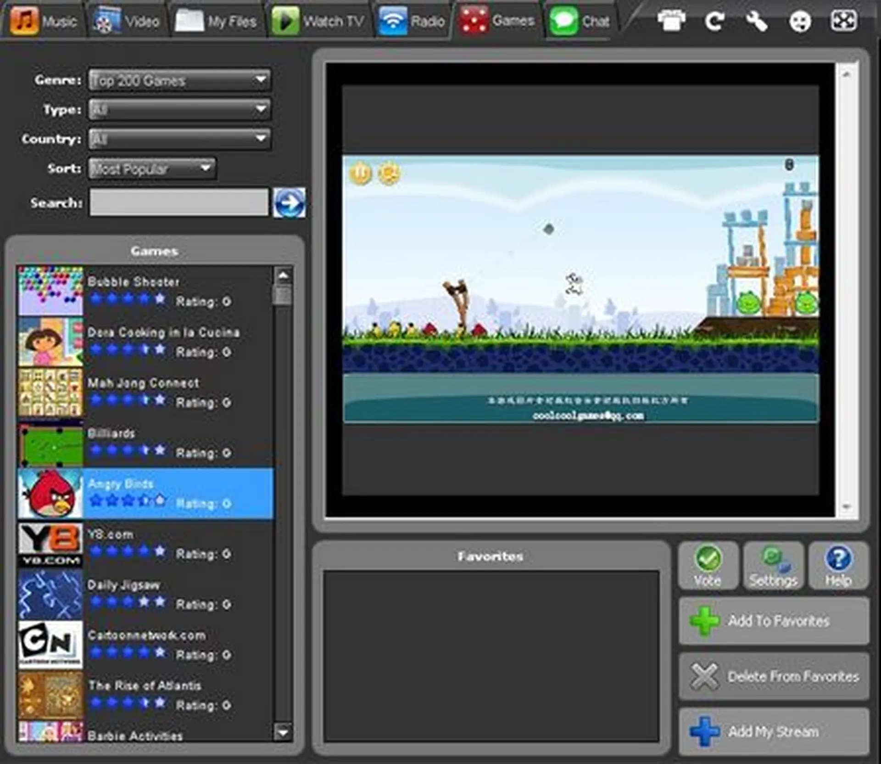This screenshot has height=764, width=881.
Task: Click the games list scroll down arrow
Action: tap(283, 731)
